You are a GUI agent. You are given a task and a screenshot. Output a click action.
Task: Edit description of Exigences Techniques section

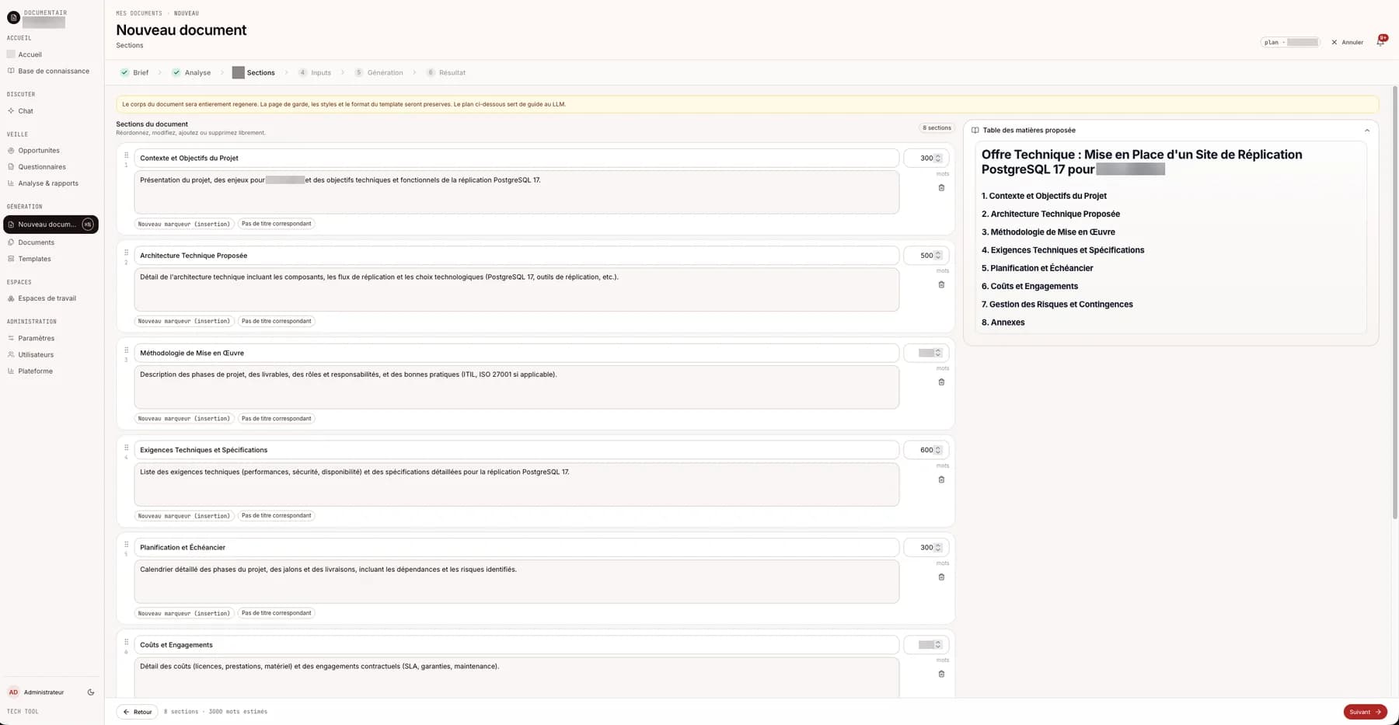coord(516,484)
